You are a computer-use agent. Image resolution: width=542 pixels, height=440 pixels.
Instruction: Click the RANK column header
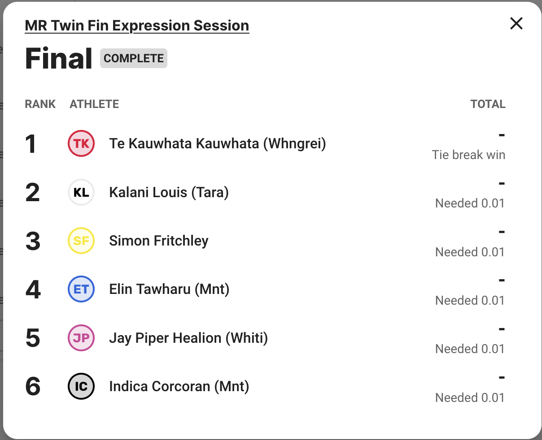(x=40, y=104)
